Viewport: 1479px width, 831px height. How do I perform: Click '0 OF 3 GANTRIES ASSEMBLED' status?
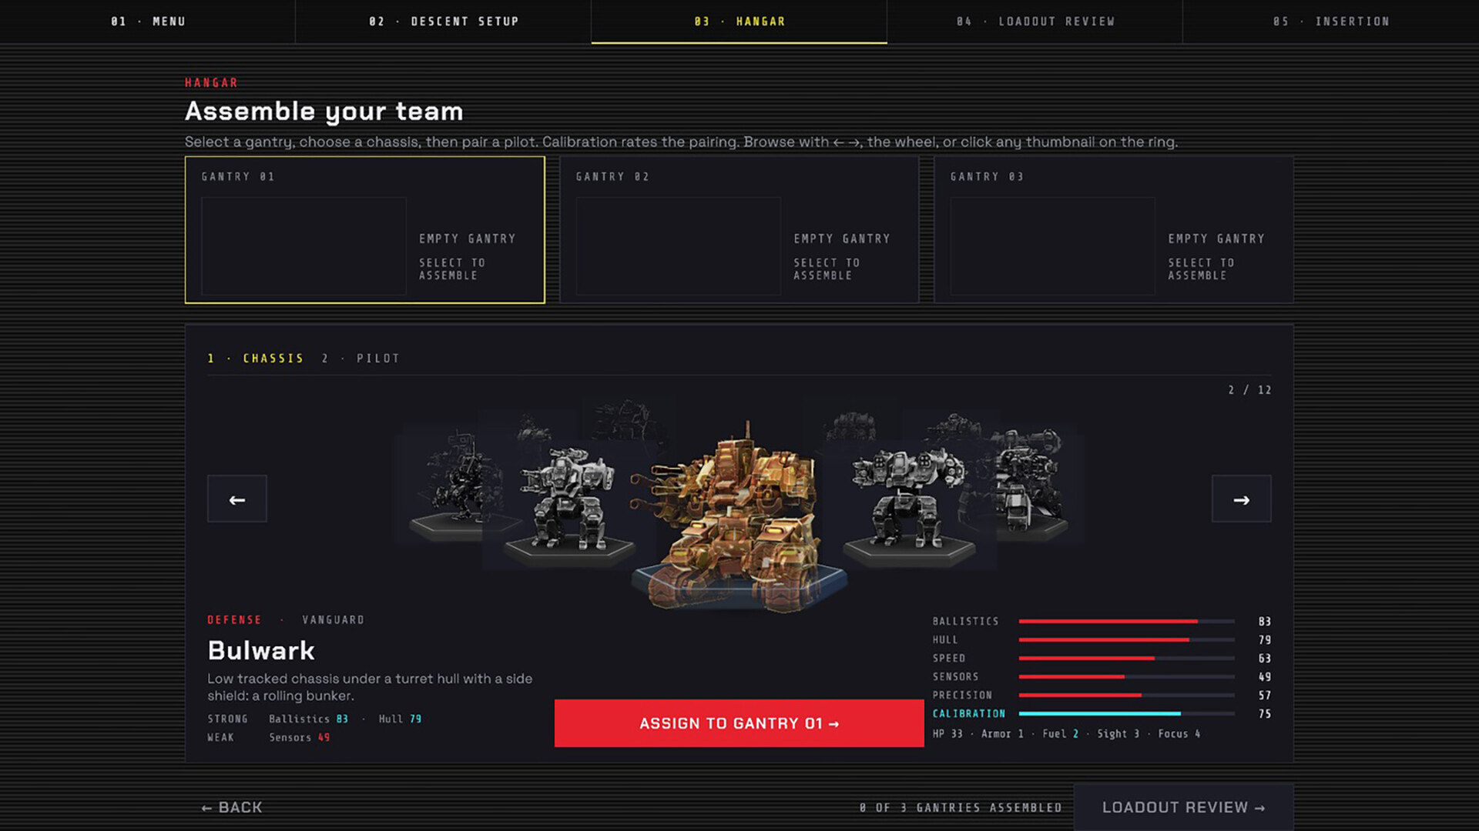click(961, 808)
